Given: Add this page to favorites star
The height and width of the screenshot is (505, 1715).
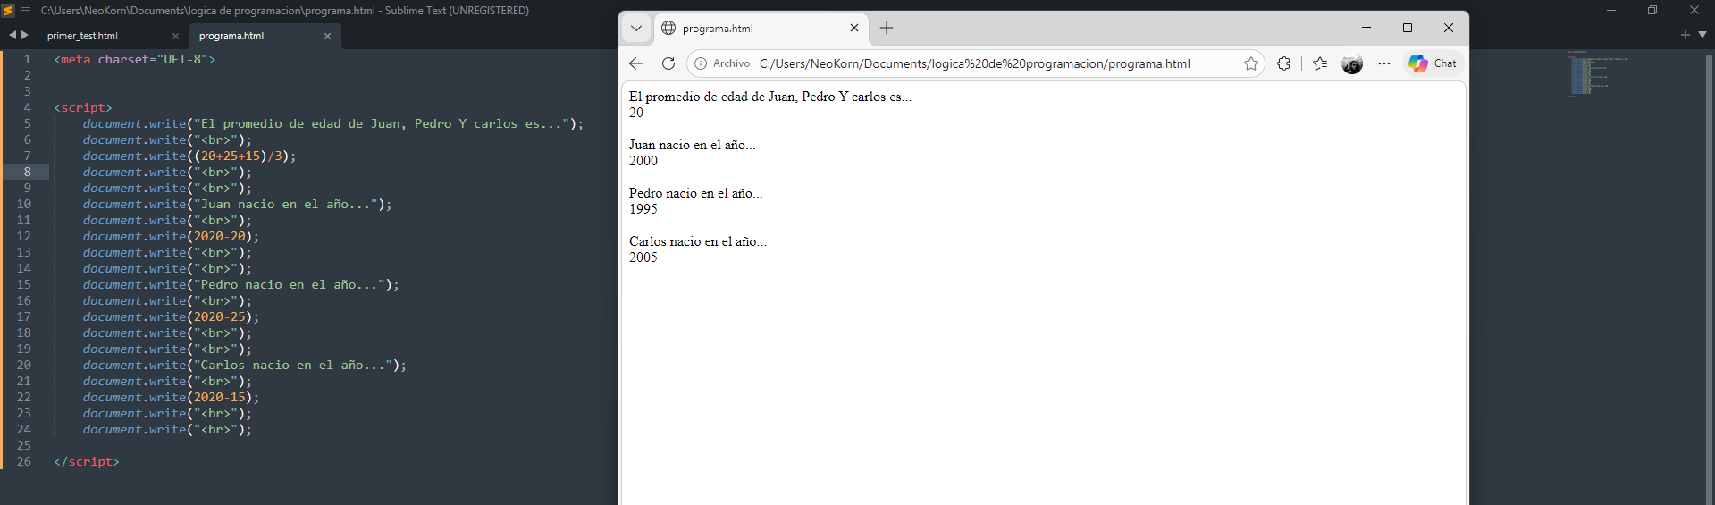Looking at the screenshot, I should [1251, 63].
